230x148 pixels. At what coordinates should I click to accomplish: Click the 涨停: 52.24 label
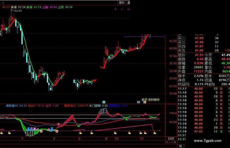tap(18, 7)
